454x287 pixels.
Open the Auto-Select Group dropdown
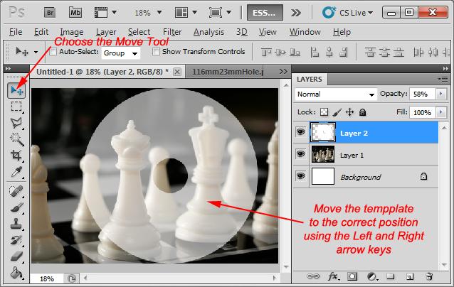[121, 53]
